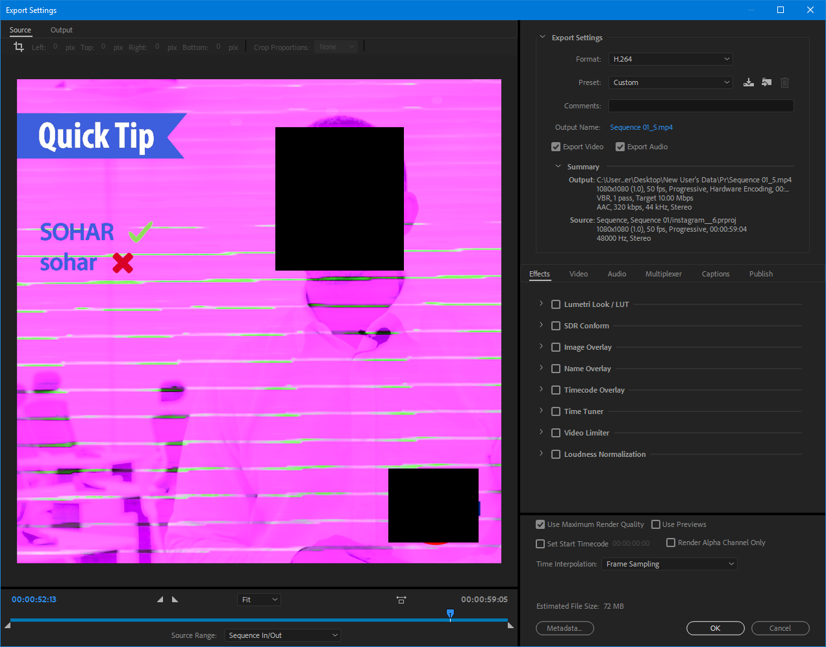826x647 pixels.
Task: Check Render Alpha Channel Only
Action: pyautogui.click(x=671, y=543)
